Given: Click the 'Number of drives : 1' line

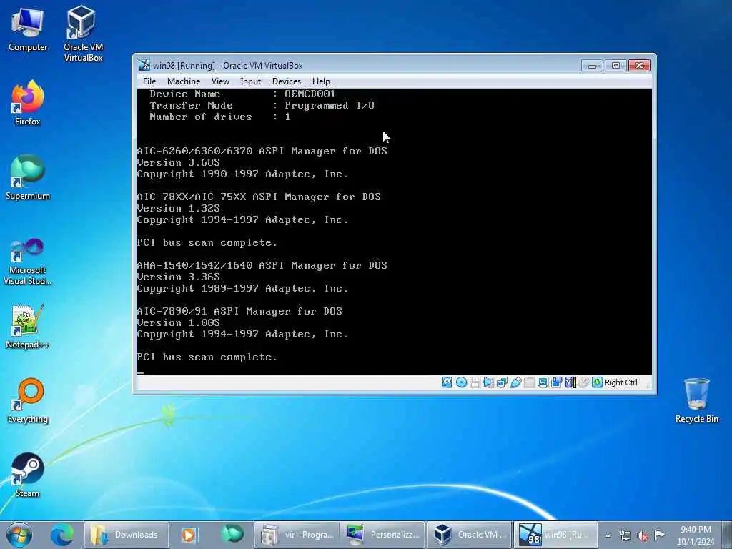Looking at the screenshot, I should pos(220,117).
